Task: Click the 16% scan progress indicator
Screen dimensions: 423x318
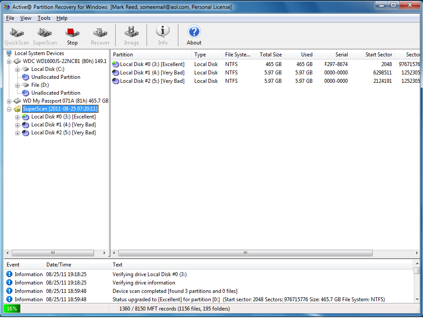Action: click(12, 309)
